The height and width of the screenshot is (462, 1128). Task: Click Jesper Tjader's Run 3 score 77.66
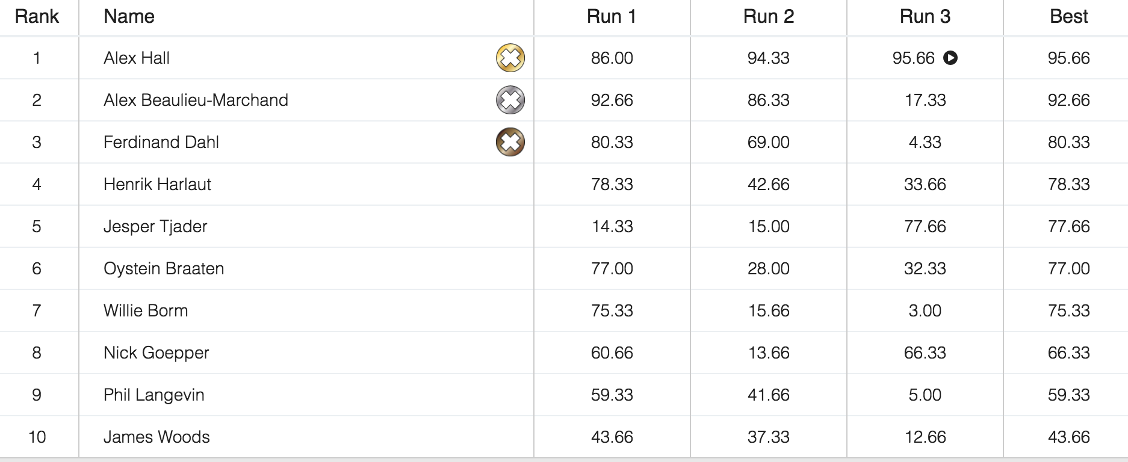(x=925, y=227)
